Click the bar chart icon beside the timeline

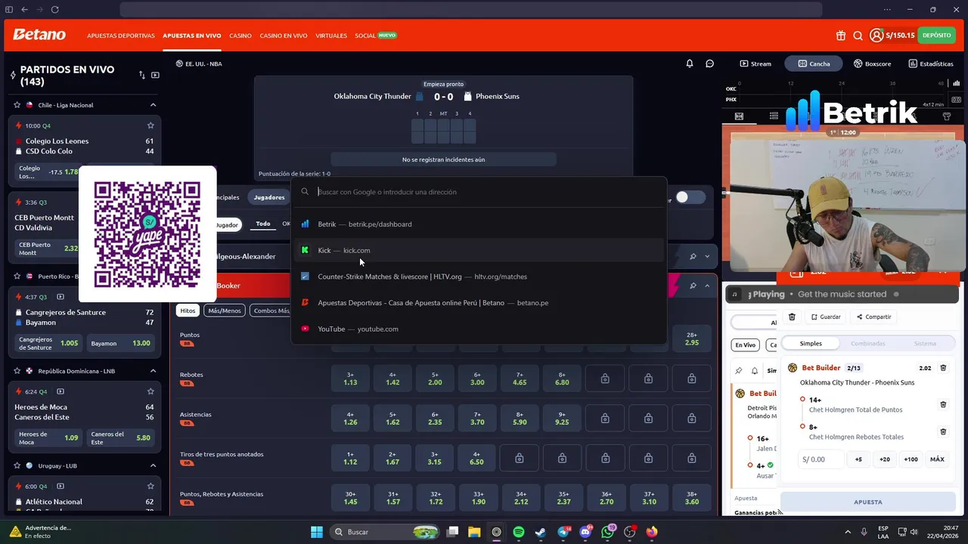(957, 84)
